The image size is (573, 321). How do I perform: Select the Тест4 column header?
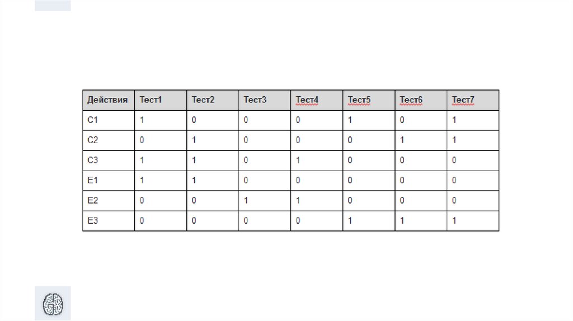pyautogui.click(x=307, y=100)
